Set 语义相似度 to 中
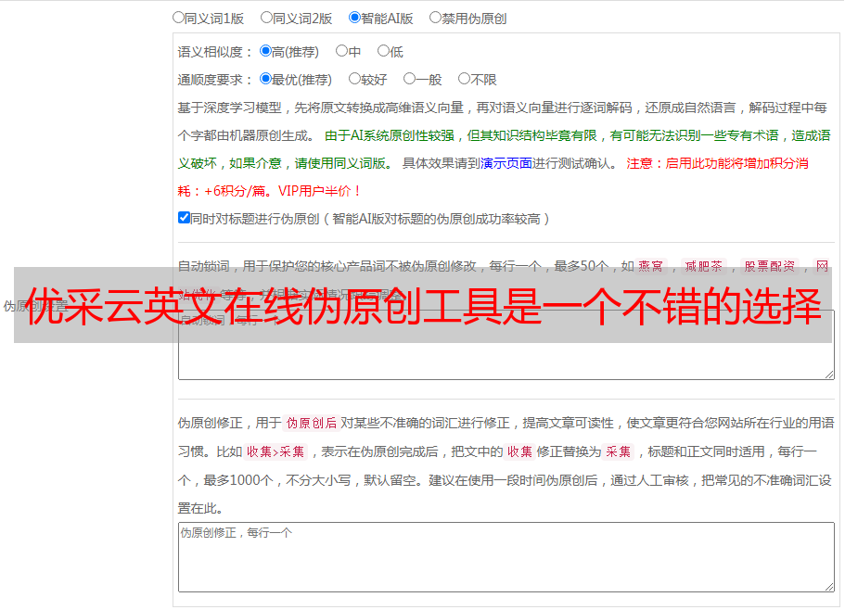Image resolution: width=845 pixels, height=610 pixels. pyautogui.click(x=341, y=51)
